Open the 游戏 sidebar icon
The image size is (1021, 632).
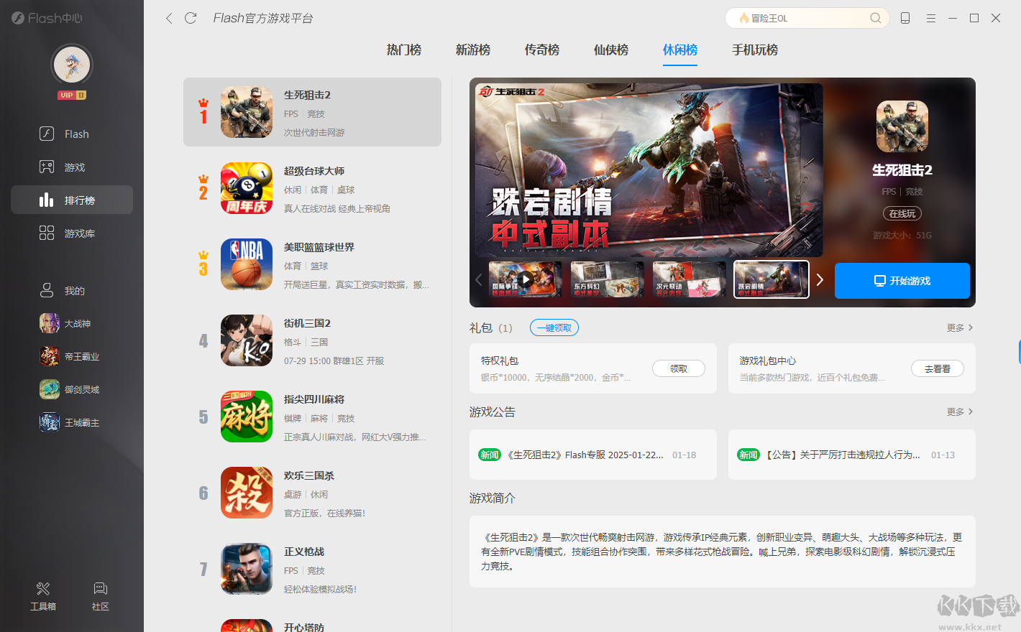47,167
